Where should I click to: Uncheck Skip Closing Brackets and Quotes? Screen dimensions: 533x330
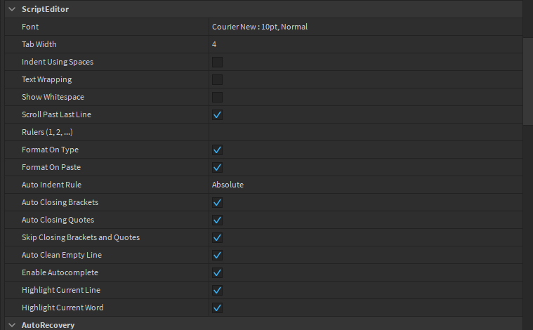[218, 237]
